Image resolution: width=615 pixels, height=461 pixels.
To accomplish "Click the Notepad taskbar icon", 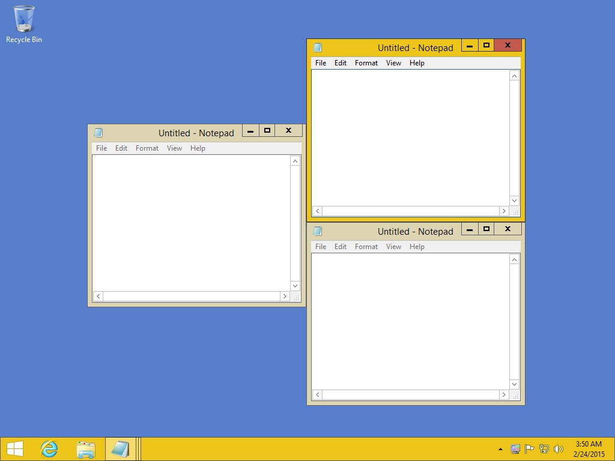I will [120, 449].
